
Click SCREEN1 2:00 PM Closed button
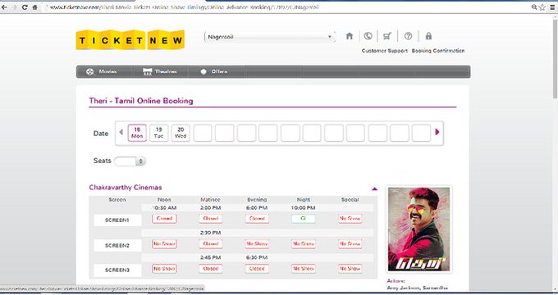[x=211, y=219]
